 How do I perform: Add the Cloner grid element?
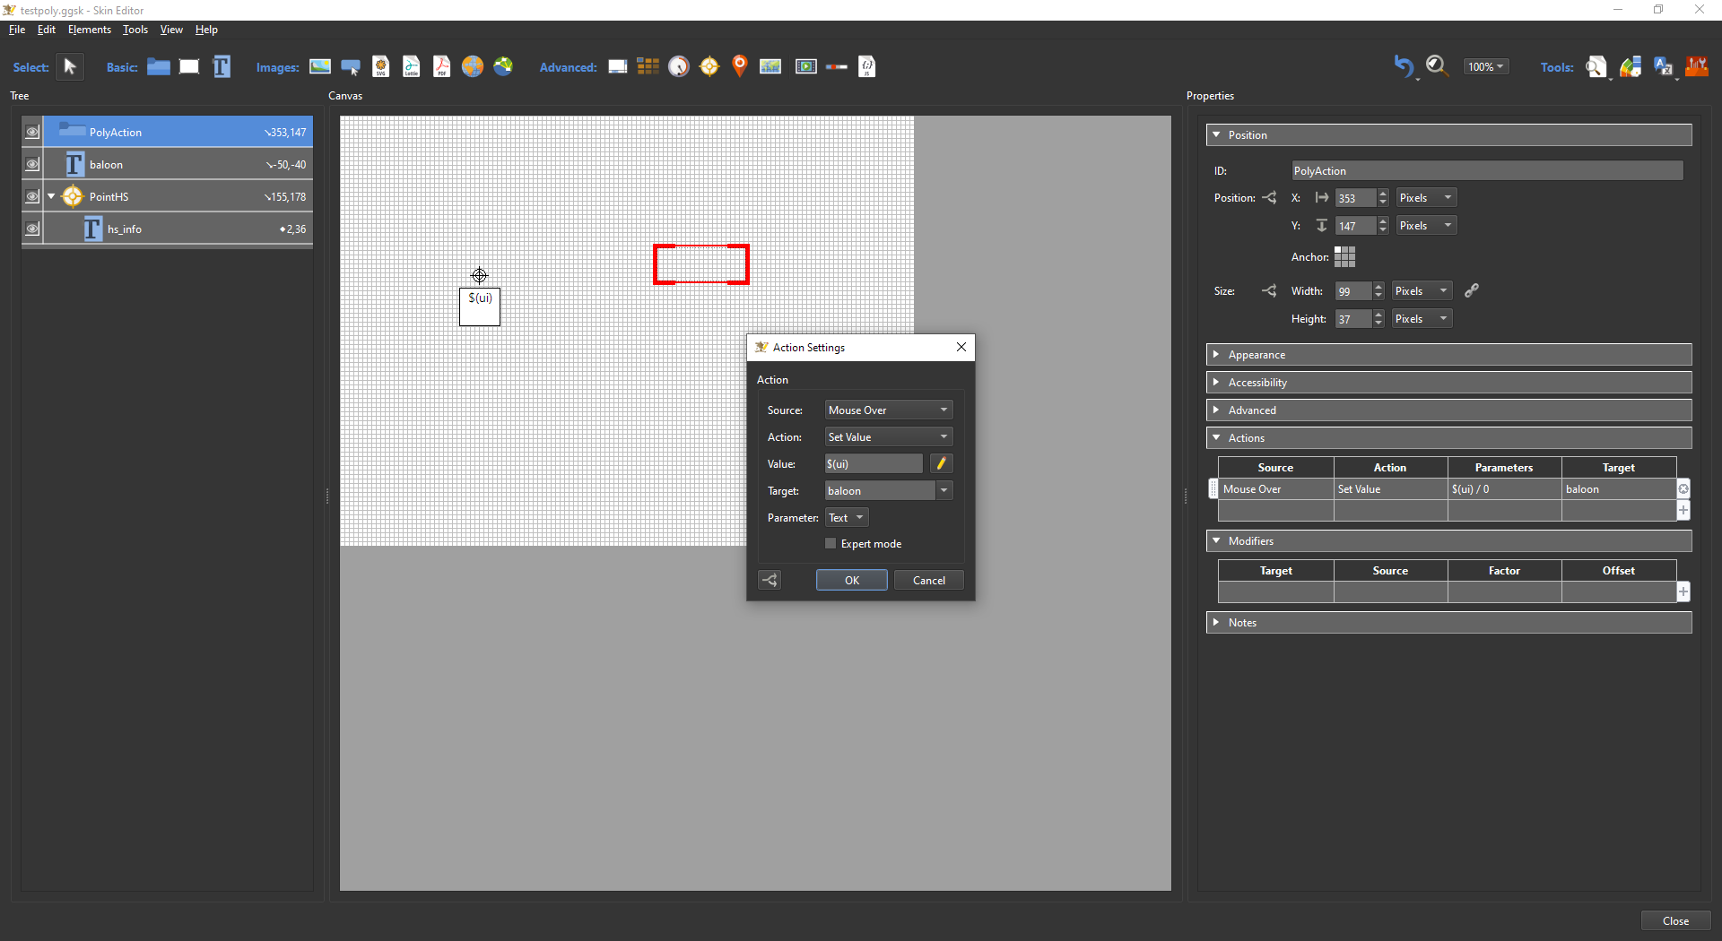[648, 66]
